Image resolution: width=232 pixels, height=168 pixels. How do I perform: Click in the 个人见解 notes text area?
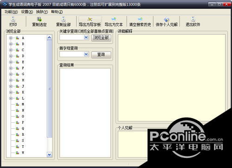coord(133,144)
